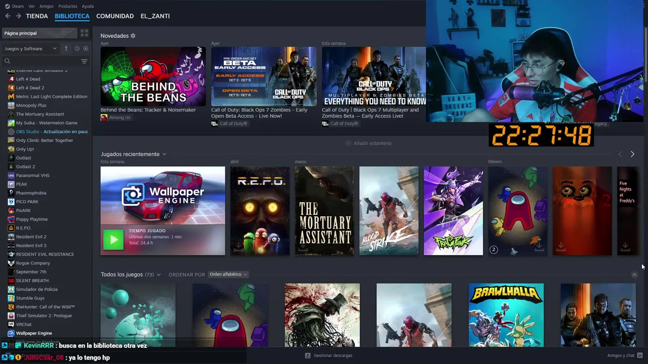This screenshot has width=648, height=364.
Task: Select Metro: Last Light Complete Edition
Action: coord(52,97)
